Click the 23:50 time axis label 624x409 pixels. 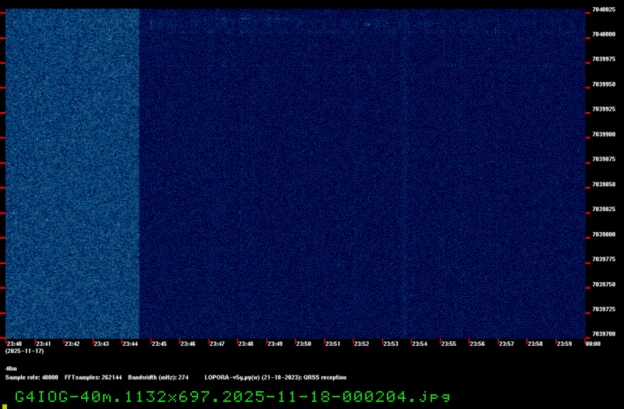pos(303,344)
